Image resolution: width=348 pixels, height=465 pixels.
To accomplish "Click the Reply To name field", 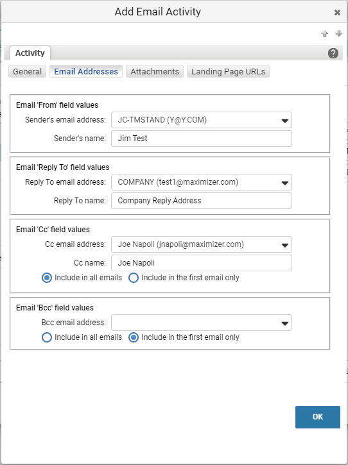I will coord(202,201).
